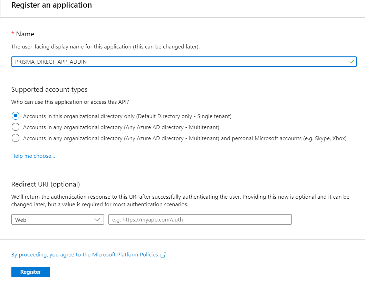Viewport: 365px width, 281px height.
Task: Click the Name field label
Action: [x=25, y=34]
